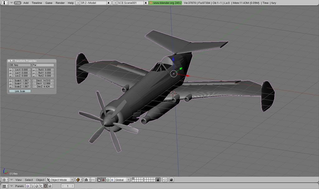
Task: Edit the OB: fury object name field
Action: coord(20,65)
